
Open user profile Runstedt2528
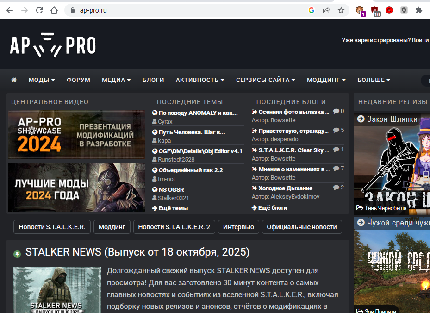tap(176, 159)
